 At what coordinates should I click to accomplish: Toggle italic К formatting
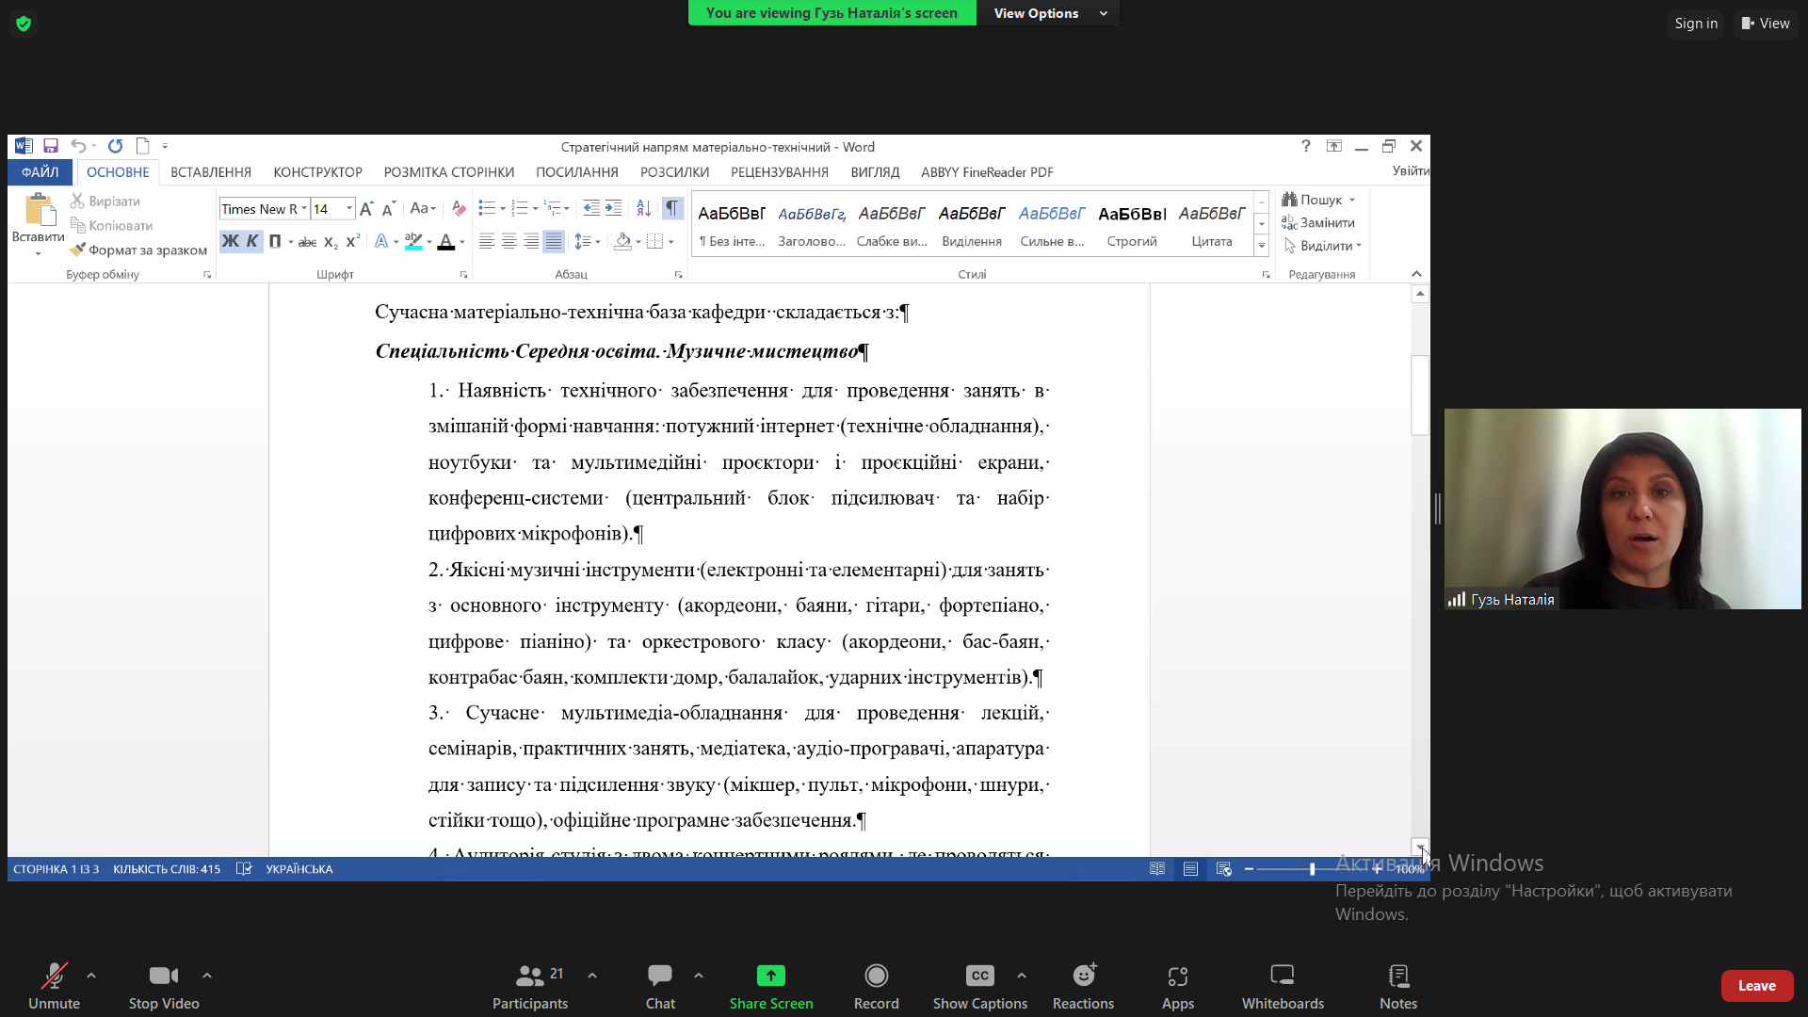pos(252,242)
